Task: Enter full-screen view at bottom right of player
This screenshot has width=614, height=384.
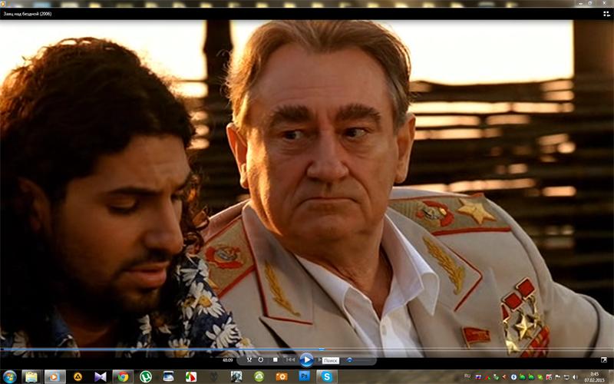Action: [x=604, y=359]
